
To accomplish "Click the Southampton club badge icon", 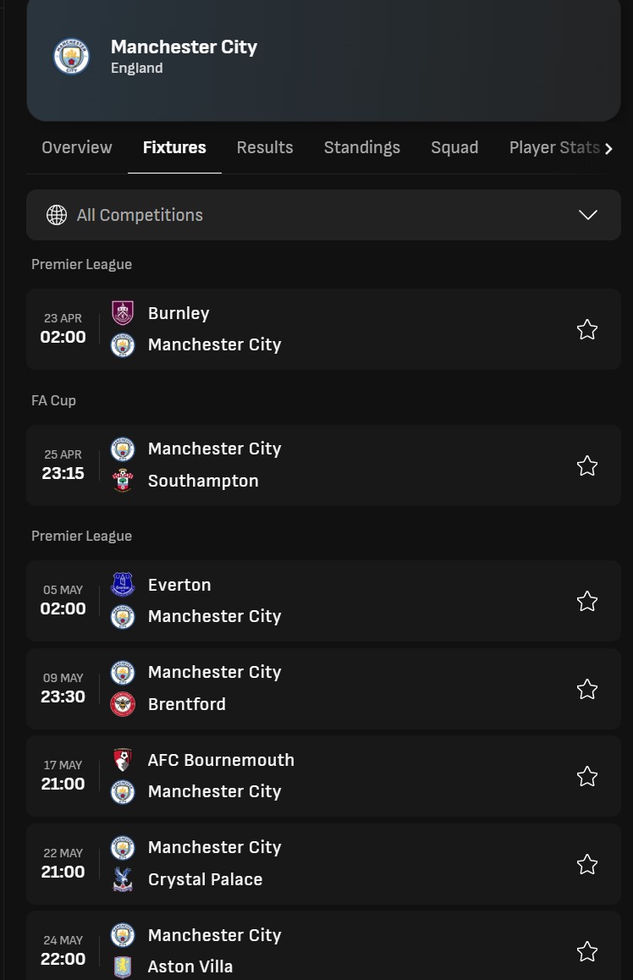I will coord(123,481).
